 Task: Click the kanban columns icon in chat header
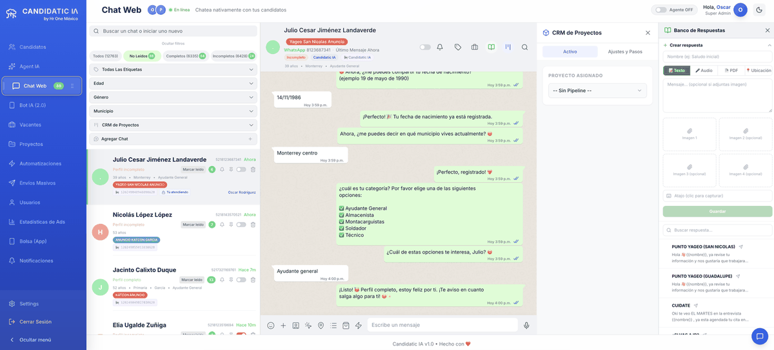pyautogui.click(x=508, y=47)
